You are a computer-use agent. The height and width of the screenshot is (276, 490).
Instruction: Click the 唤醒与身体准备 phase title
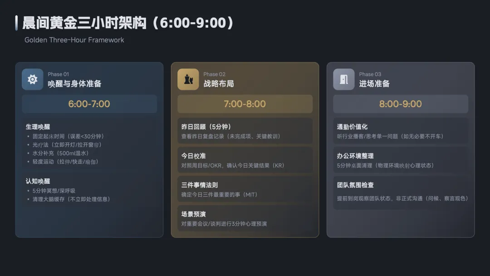coord(74,84)
